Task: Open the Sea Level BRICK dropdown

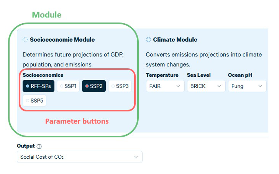Action: pos(206,86)
